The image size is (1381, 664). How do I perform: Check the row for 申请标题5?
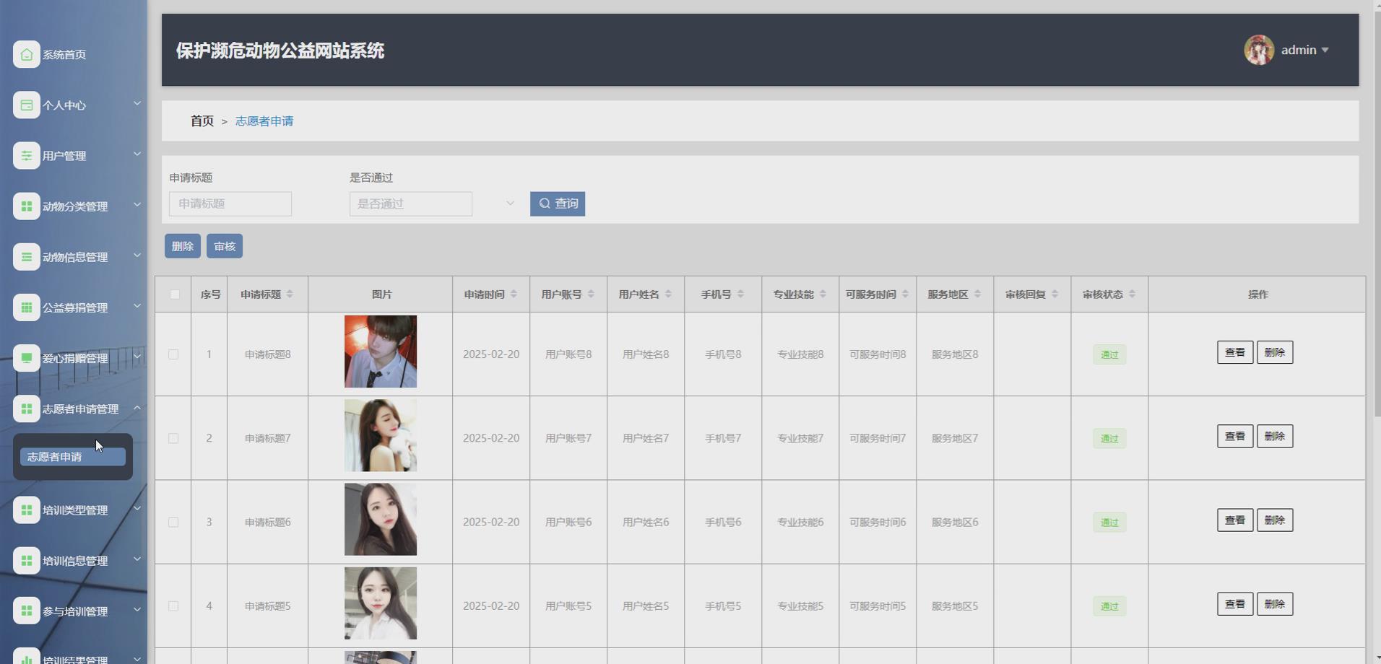coord(173,606)
